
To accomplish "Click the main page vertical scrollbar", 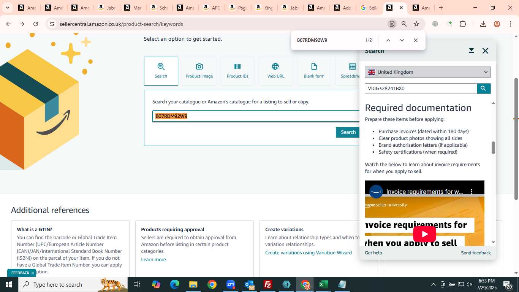I will pos(516,139).
